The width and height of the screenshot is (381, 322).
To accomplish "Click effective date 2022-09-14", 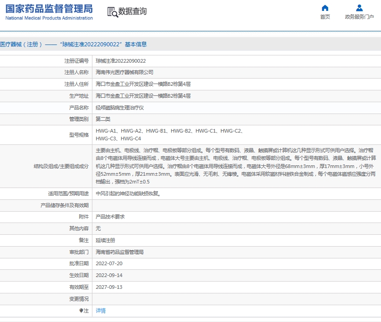I will tap(109, 275).
